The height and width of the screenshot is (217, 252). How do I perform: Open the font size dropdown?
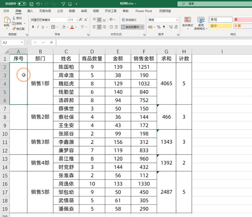click(77, 20)
